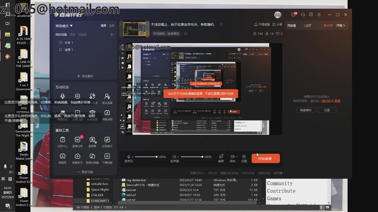Open the headset customer service icon
This screenshot has height=212, width=378.
303,15
